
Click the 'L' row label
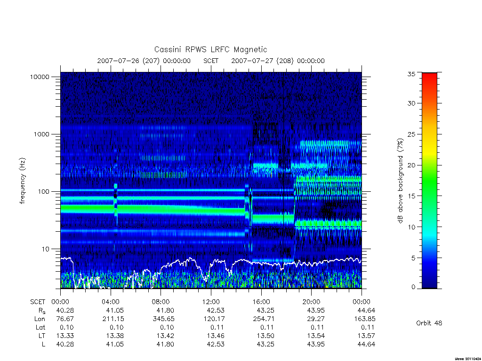[x=43, y=345]
